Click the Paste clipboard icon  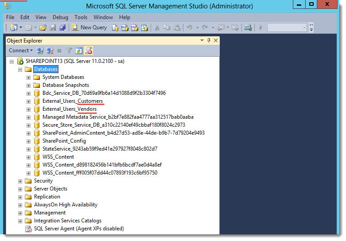(177, 27)
